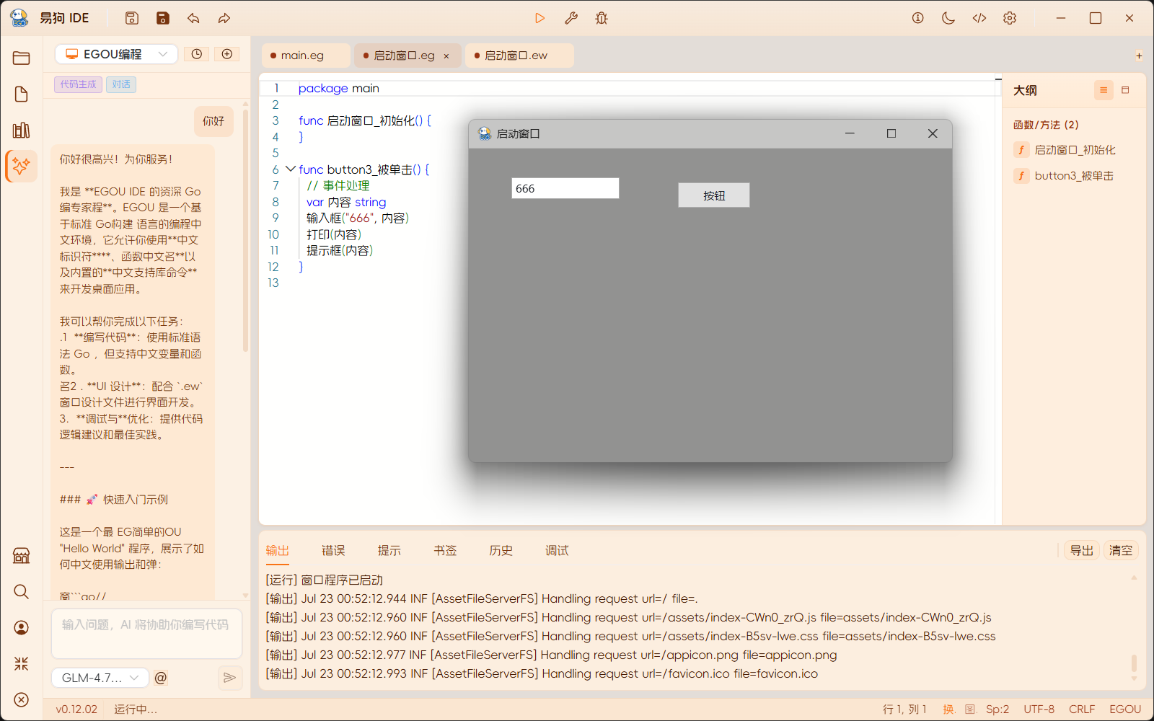Click the 你好 chat message bubble

pyautogui.click(x=213, y=121)
